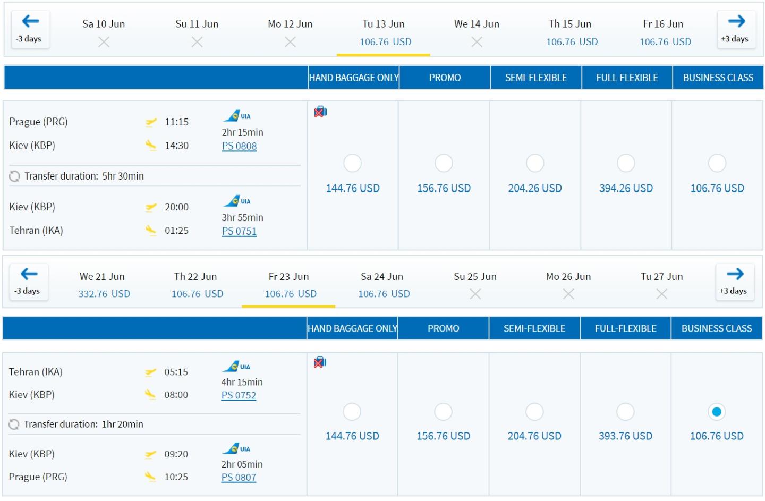The height and width of the screenshot is (501, 765).
Task: Select outbound Business Class 106.76 USD fare
Action: click(x=717, y=163)
